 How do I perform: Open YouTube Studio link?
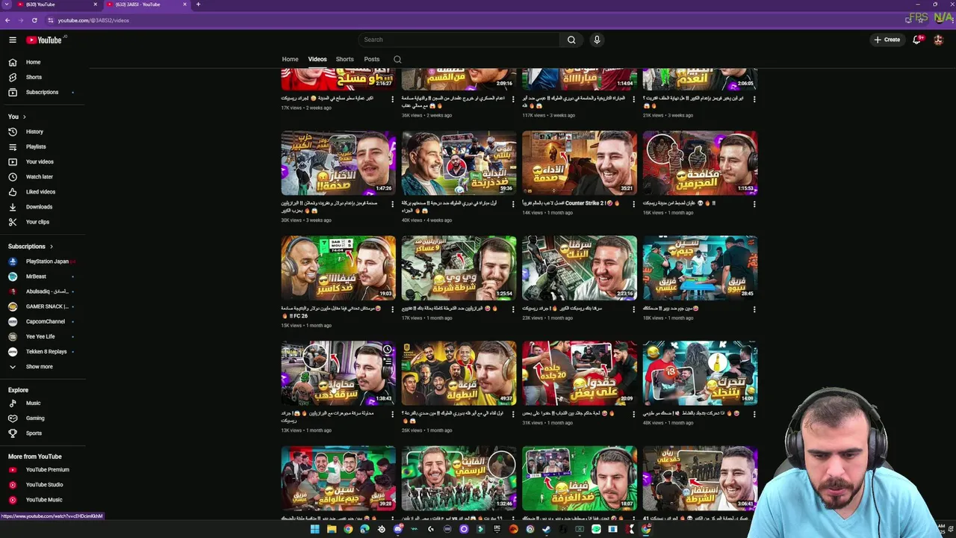click(x=43, y=484)
